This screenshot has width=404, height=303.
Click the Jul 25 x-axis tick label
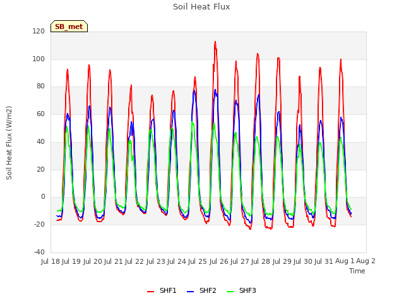[198, 261]
